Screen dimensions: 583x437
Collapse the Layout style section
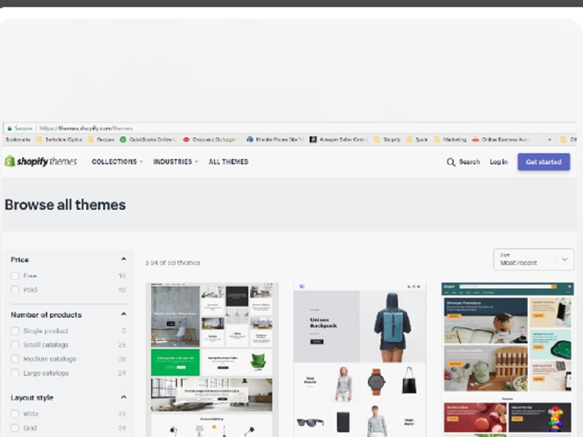[x=124, y=397]
